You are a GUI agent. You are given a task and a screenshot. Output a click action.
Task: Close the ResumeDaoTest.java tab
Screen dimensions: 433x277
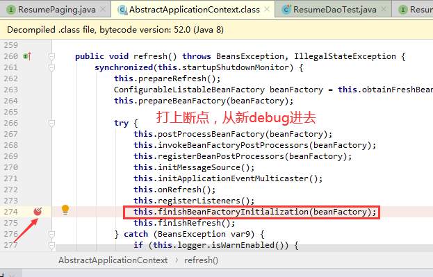coord(384,10)
